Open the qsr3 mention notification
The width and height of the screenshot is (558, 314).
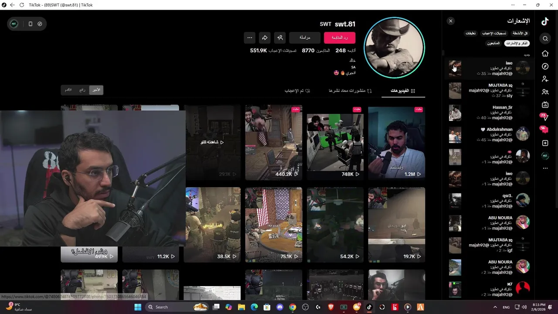489,201
